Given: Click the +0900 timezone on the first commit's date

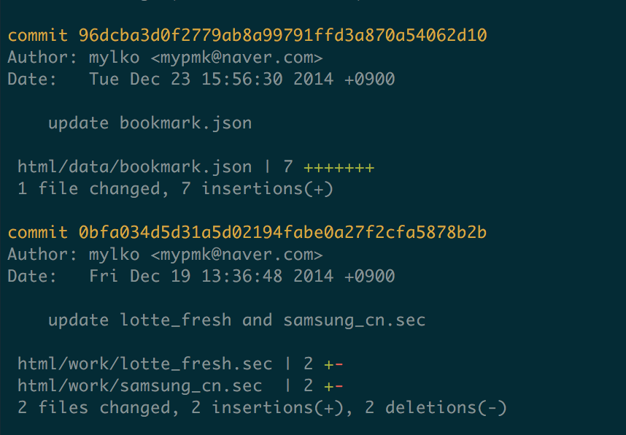Looking at the screenshot, I should [369, 79].
